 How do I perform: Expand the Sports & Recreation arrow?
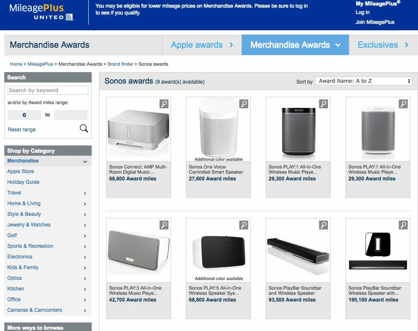85,247
